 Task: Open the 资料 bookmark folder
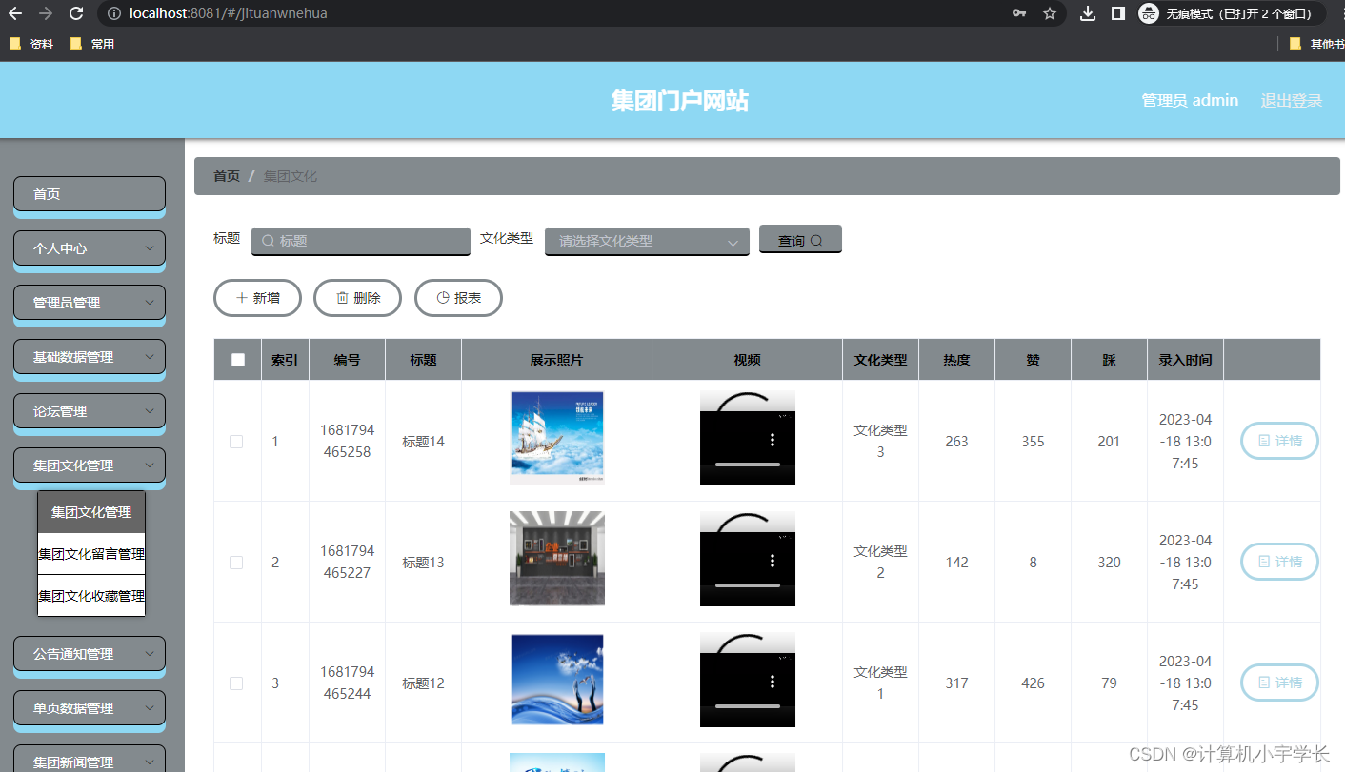point(31,44)
